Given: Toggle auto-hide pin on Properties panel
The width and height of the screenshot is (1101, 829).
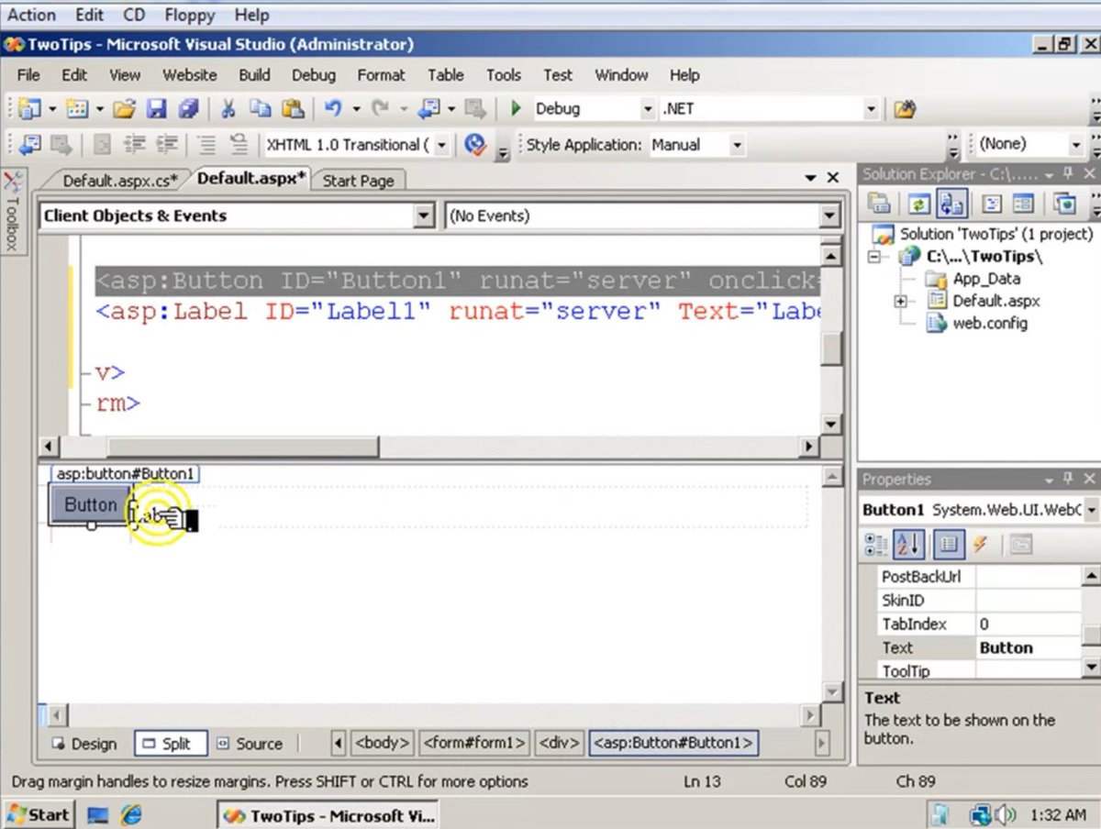Looking at the screenshot, I should tap(1068, 480).
